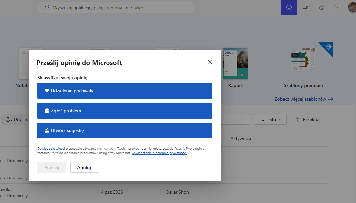This screenshot has width=356, height=203.
Task: Click the heart icon on Udzielenie pochwały
Action: [x=47, y=91]
